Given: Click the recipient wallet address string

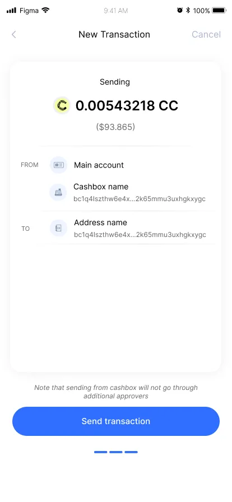Looking at the screenshot, I should [140, 235].
